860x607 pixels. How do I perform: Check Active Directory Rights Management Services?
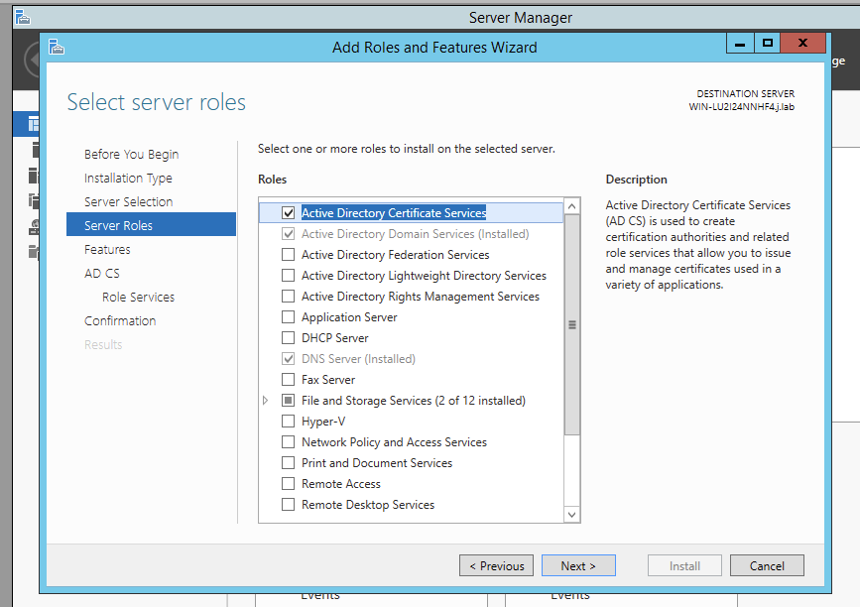[x=288, y=297]
